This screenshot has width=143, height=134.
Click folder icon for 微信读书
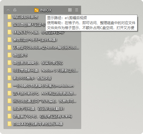(9, 55)
